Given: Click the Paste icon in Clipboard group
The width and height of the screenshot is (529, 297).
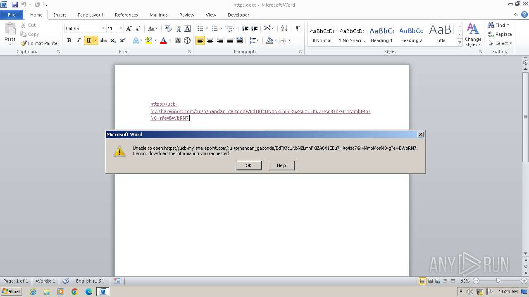Looking at the screenshot, I should (x=10, y=29).
